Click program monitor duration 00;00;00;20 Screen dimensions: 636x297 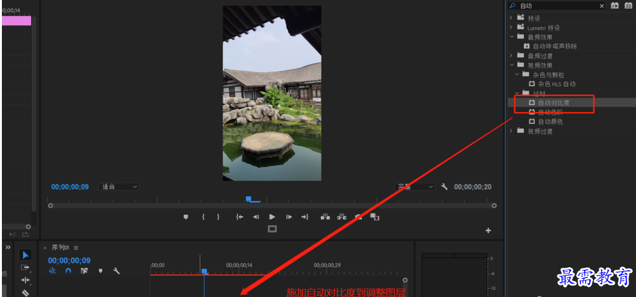tap(472, 187)
